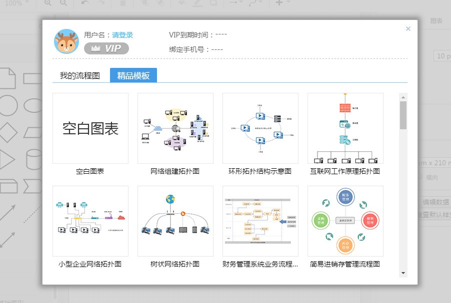Click the fill color bucket in background toolbar

pyautogui.click(x=182, y=3)
